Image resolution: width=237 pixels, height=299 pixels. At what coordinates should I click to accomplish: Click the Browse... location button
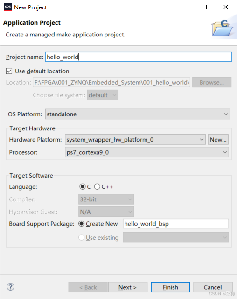tap(212, 82)
